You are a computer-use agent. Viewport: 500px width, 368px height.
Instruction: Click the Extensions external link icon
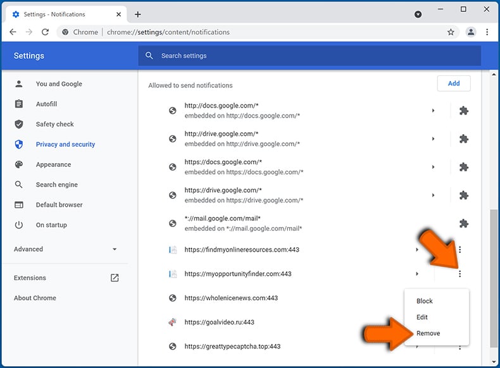(x=115, y=278)
